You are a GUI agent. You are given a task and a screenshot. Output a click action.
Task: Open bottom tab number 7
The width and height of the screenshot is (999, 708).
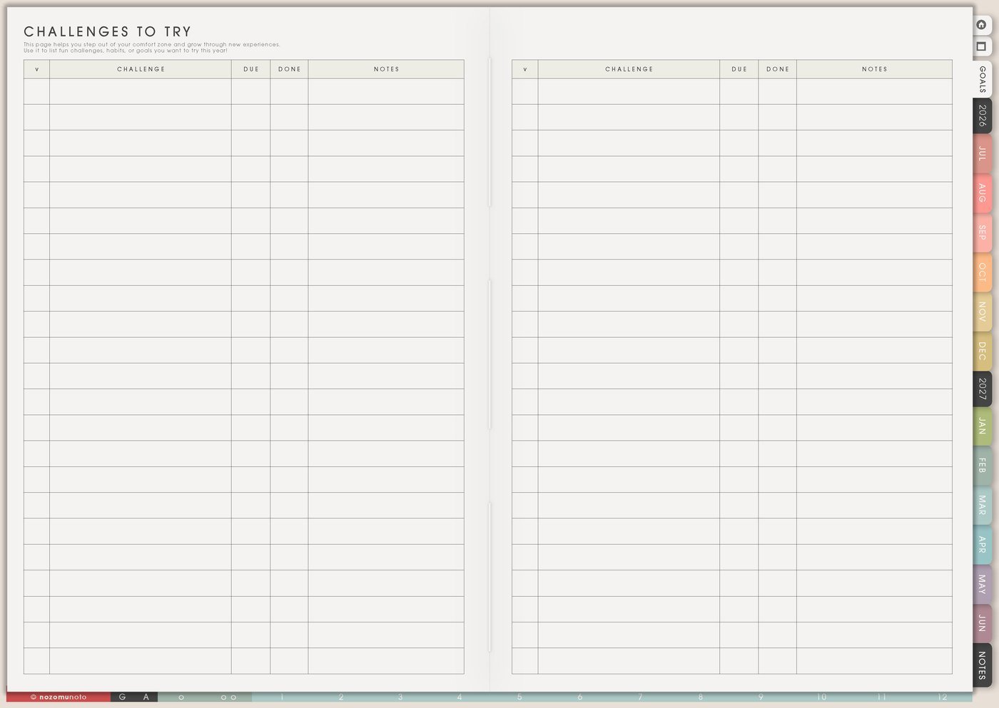coord(640,697)
